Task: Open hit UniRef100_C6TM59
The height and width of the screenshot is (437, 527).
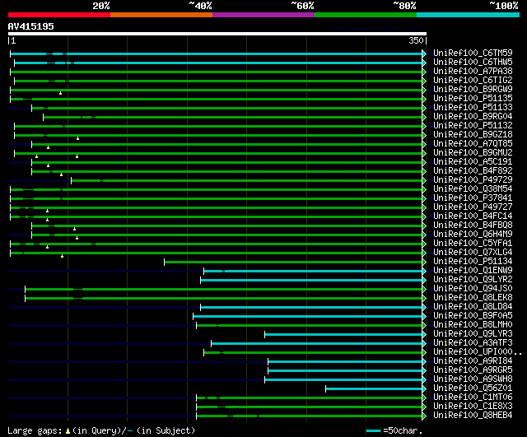Action: tap(473, 53)
